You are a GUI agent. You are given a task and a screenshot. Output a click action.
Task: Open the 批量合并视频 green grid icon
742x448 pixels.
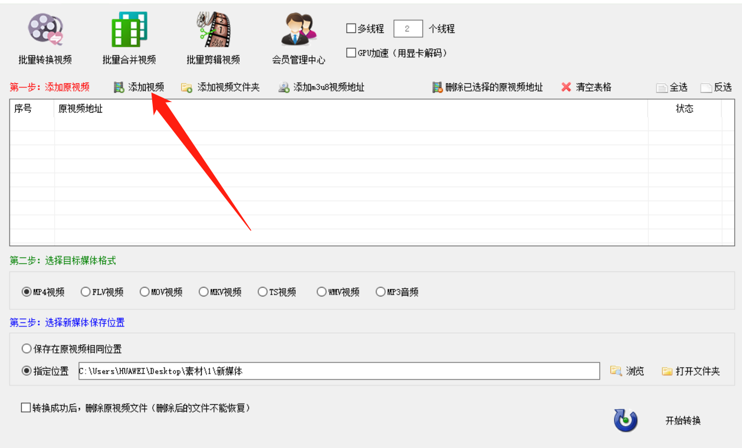click(129, 30)
